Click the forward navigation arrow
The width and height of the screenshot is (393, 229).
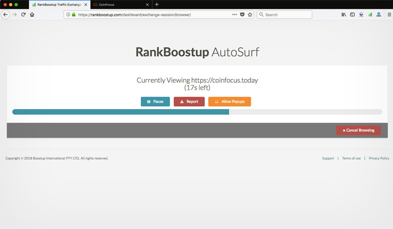(15, 15)
